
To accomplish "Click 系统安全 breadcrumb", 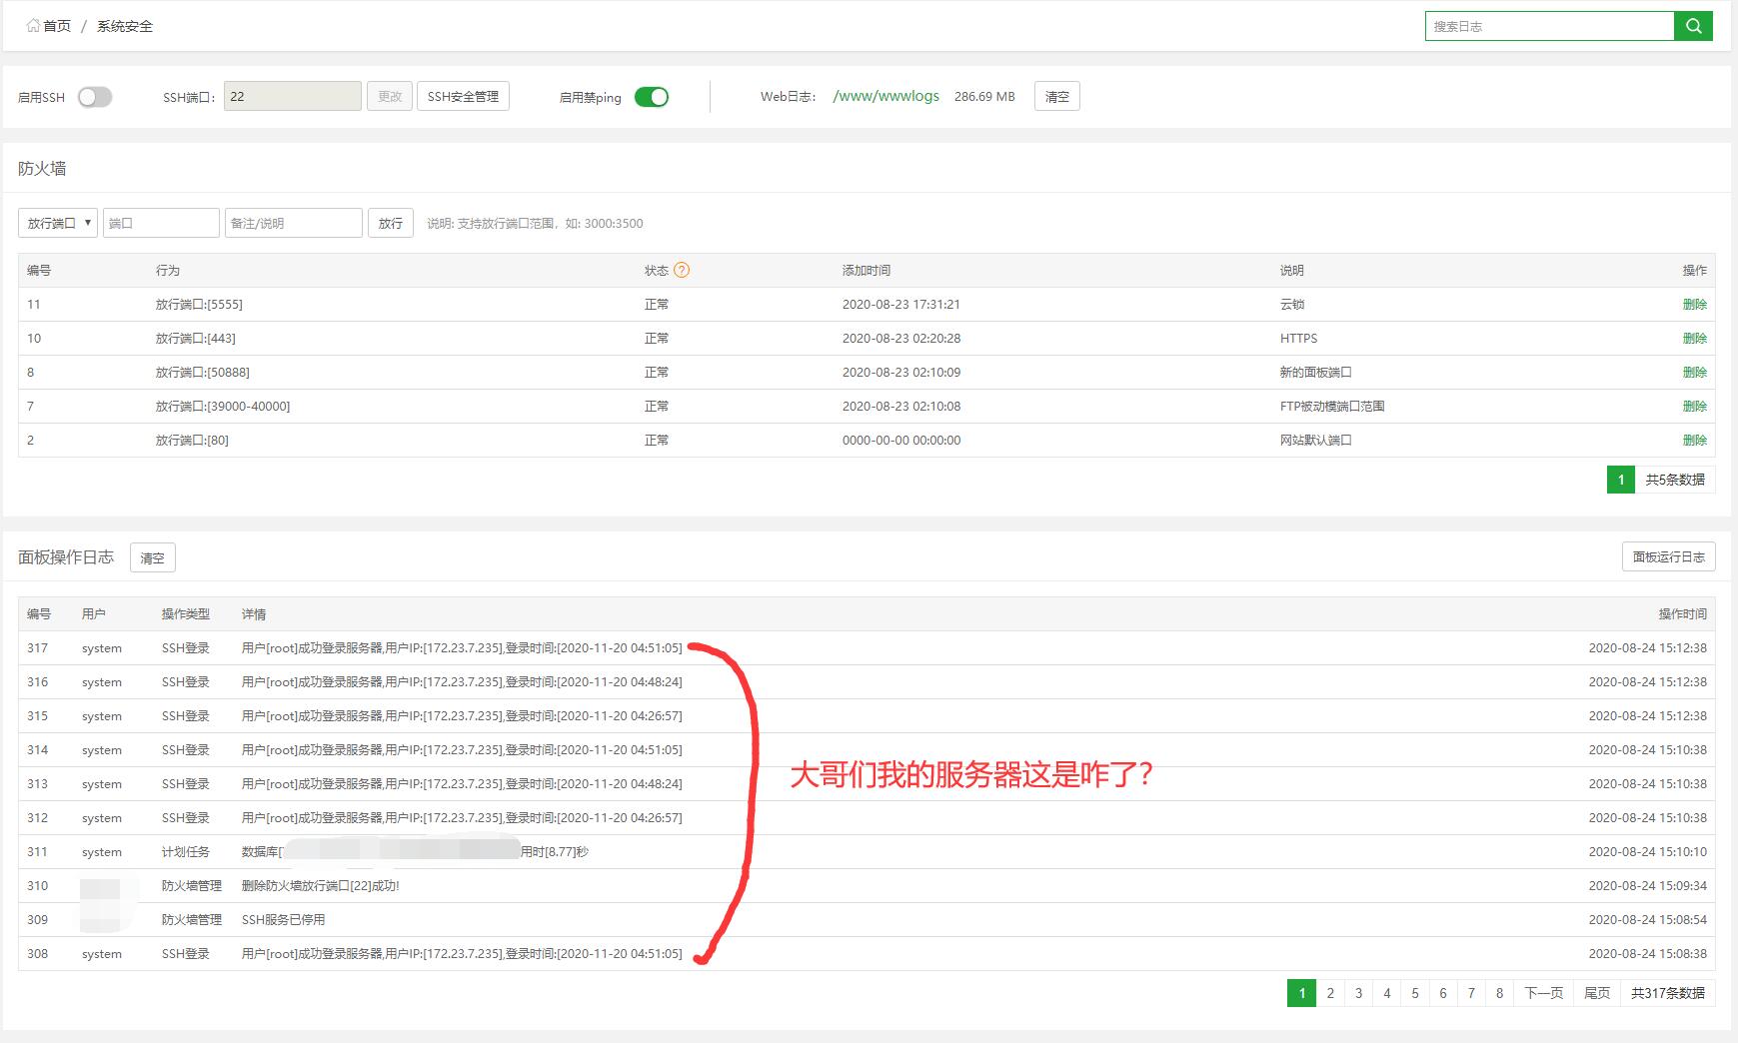I will 125,26.
